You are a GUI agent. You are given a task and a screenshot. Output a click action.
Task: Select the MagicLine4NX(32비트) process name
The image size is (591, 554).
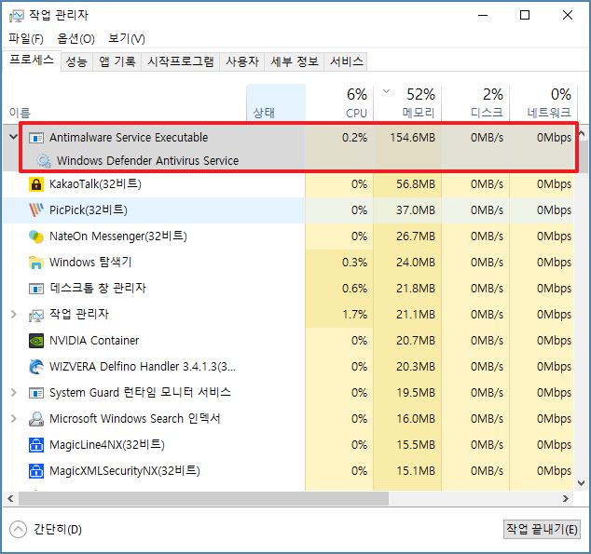tap(107, 445)
